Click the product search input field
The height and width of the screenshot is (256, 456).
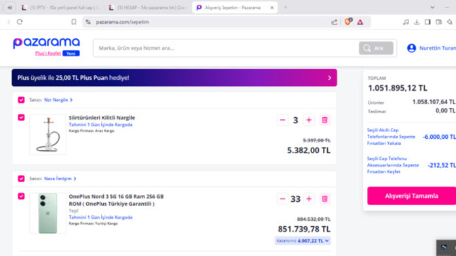pyautogui.click(x=226, y=48)
